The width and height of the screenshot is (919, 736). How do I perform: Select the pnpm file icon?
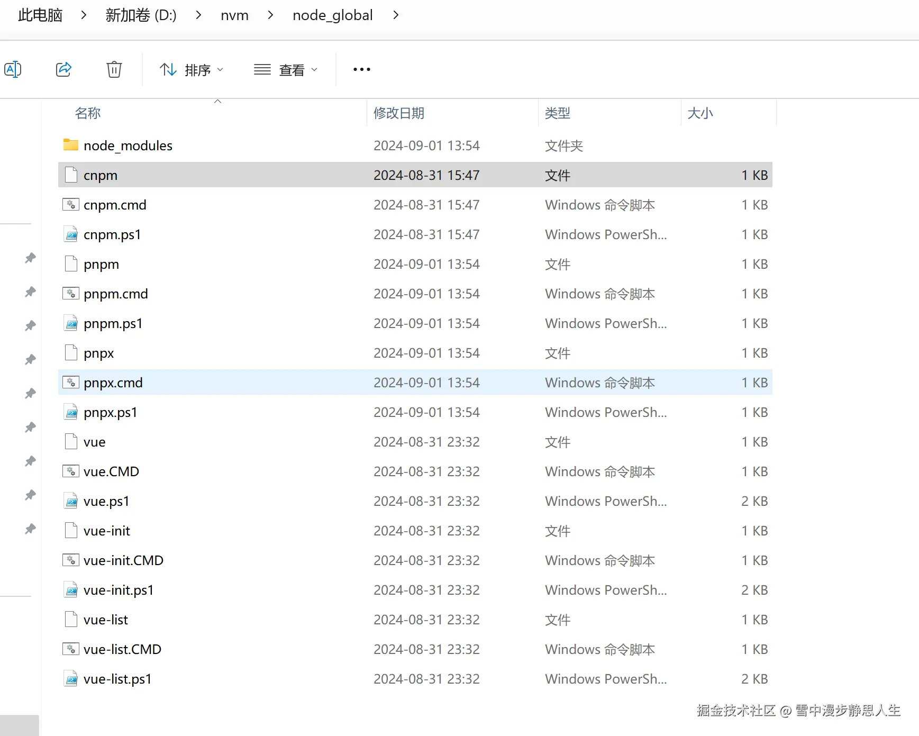71,263
